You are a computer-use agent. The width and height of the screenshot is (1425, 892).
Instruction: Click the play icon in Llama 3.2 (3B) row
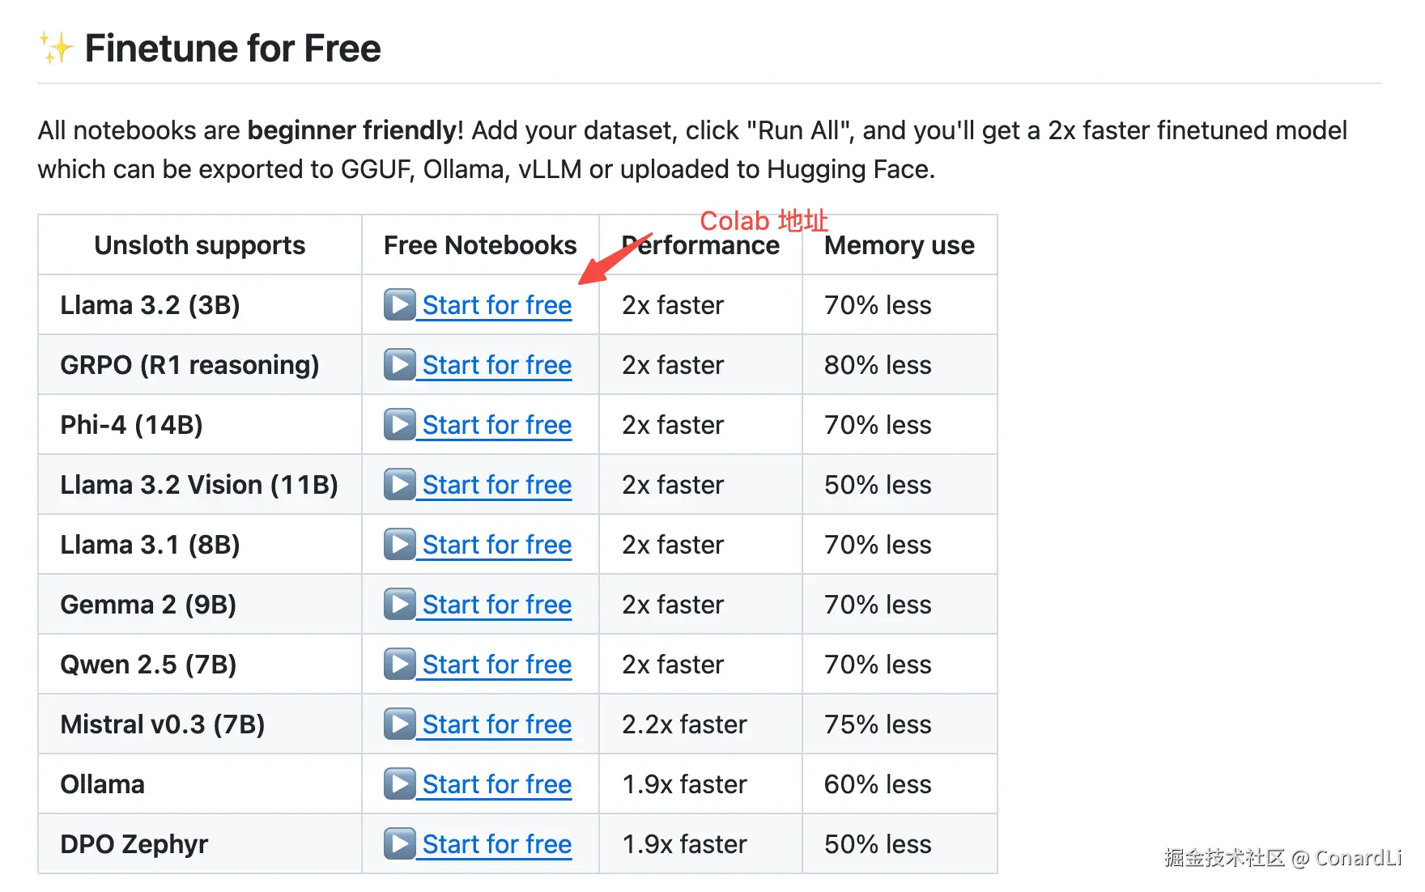pos(399,305)
